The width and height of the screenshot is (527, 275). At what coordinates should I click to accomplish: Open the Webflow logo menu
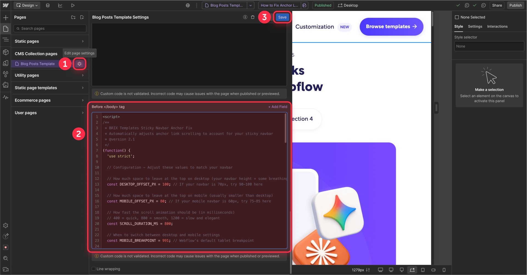point(5,5)
